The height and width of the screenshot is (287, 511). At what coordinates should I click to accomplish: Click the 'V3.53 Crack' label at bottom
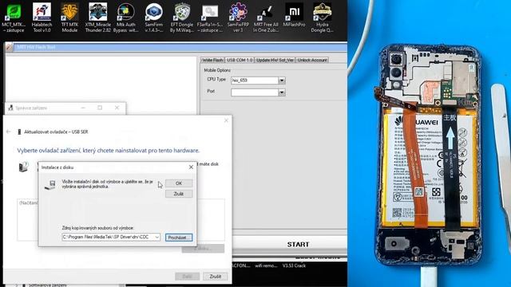tap(294, 265)
